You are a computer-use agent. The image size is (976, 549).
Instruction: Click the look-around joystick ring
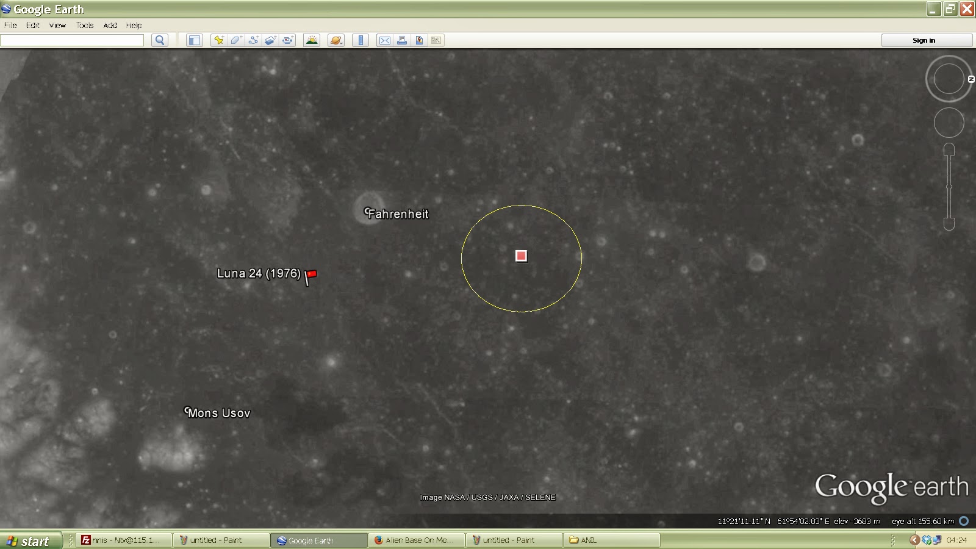point(949,79)
